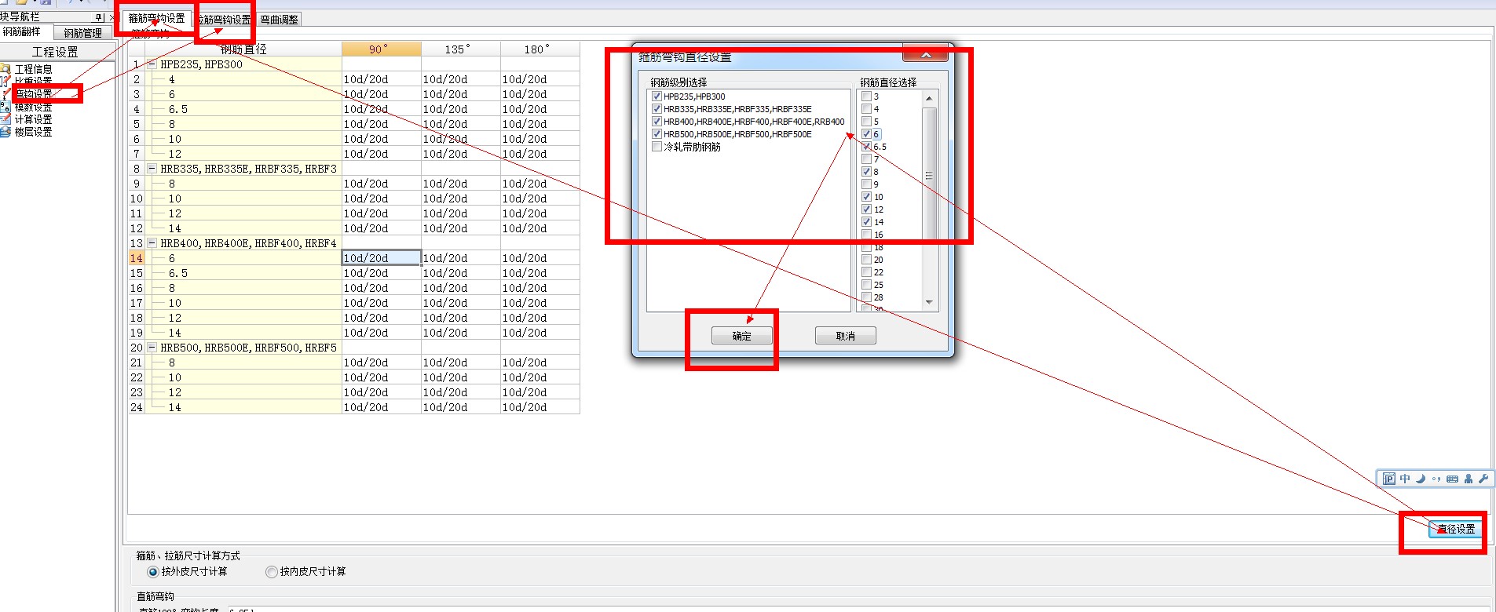Screen dimensions: 1496x612
Task: Click the IME Chinese mode 中 icon
Action: 1405,479
